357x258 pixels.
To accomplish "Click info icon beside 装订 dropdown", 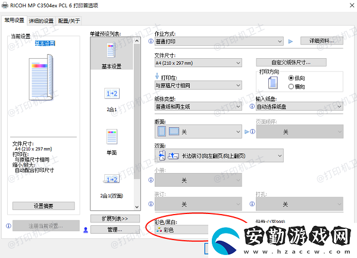I will point(151,204).
